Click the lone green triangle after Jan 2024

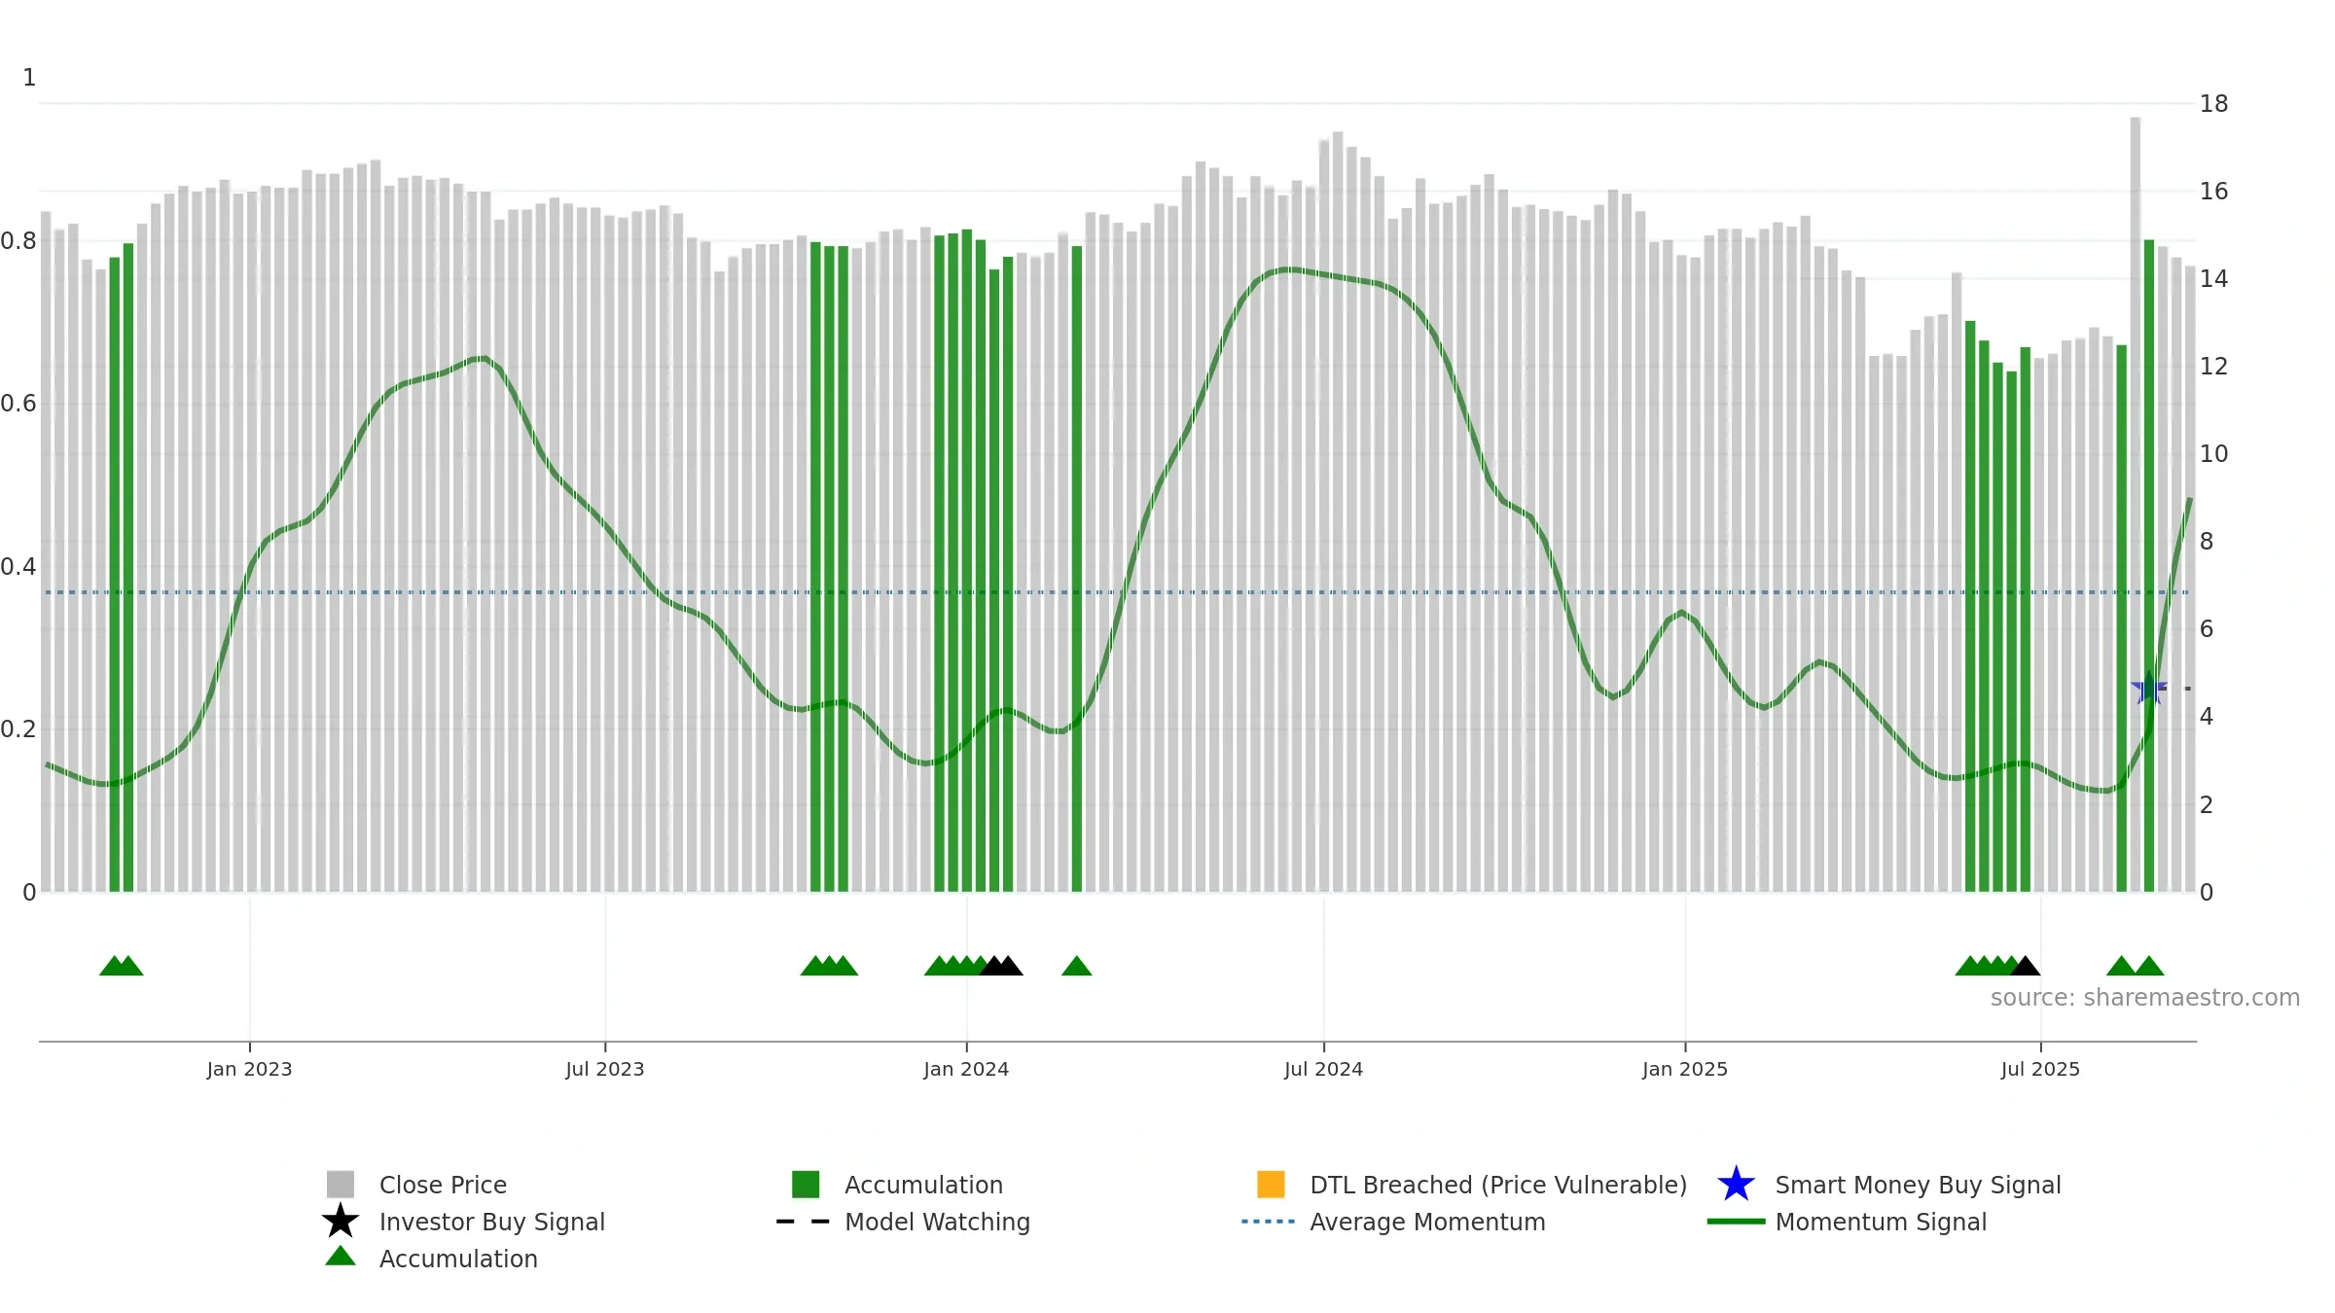coord(1076,966)
